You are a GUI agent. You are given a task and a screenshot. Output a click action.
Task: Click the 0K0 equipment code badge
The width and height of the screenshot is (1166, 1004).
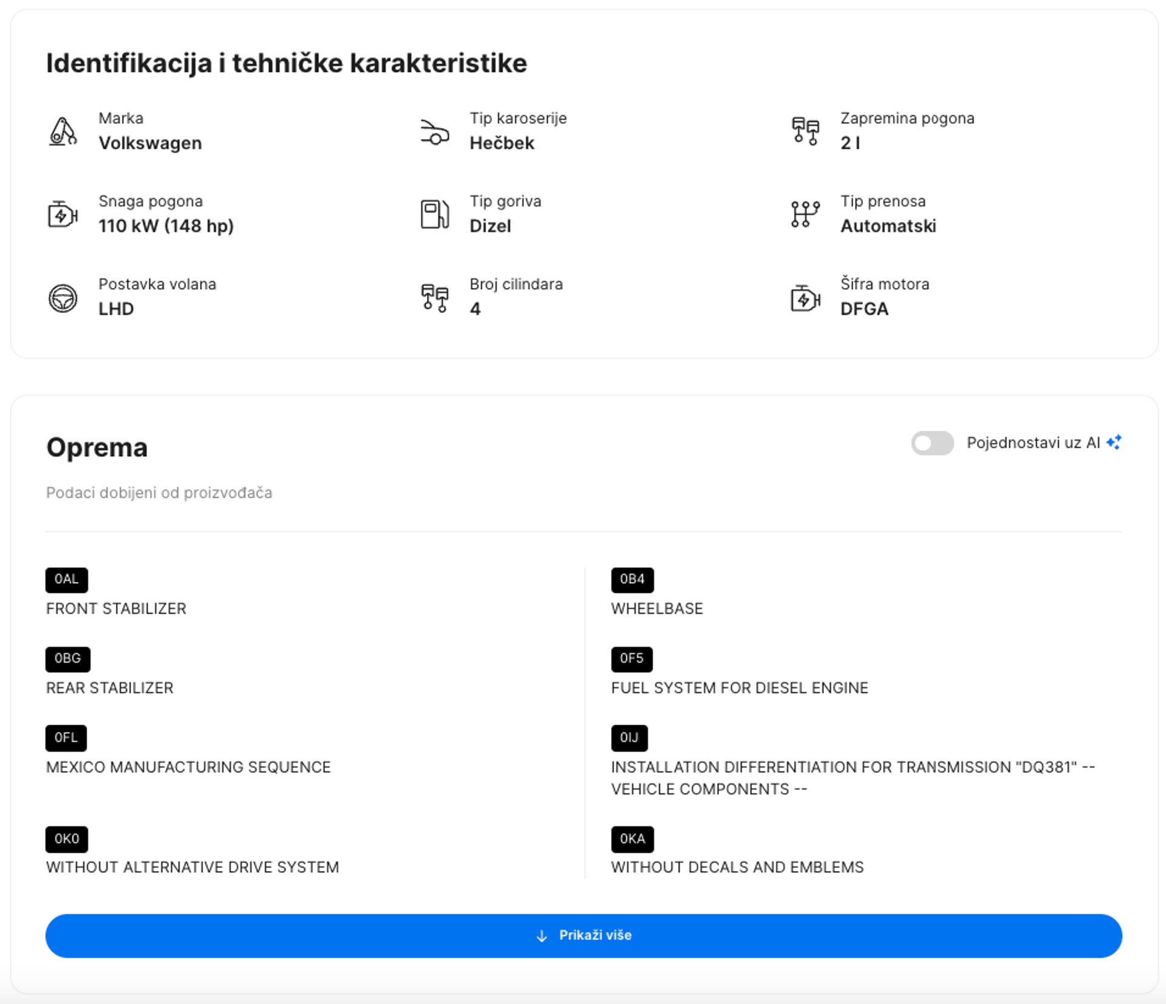(67, 839)
